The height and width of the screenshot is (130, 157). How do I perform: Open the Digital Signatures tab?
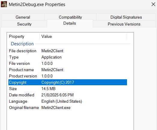pyautogui.click(x=126, y=17)
